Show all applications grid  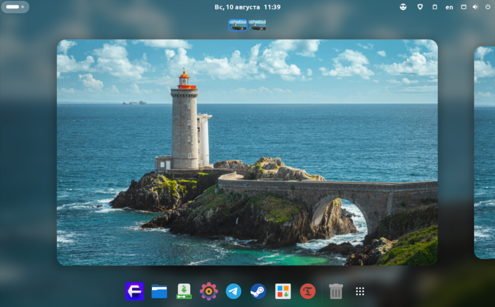tap(360, 291)
